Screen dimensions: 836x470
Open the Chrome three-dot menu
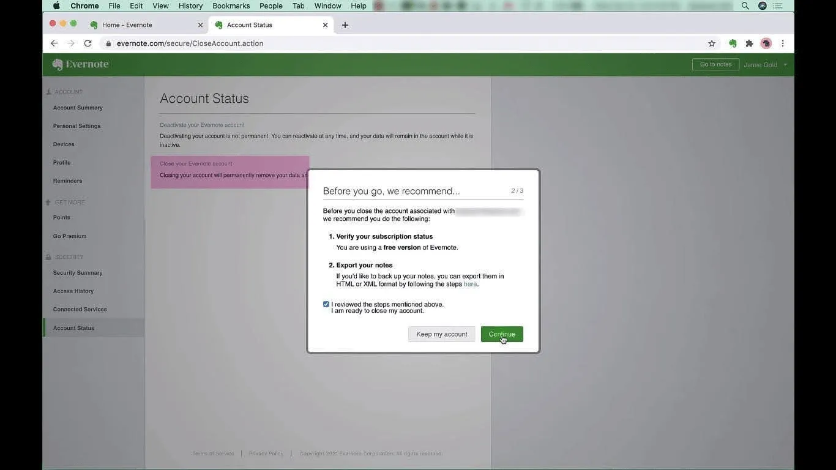point(782,43)
